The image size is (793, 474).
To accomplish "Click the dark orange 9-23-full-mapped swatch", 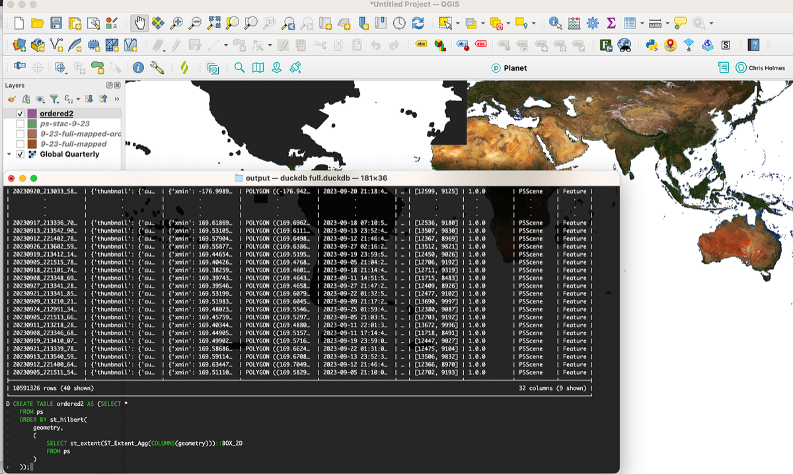I will [32, 144].
